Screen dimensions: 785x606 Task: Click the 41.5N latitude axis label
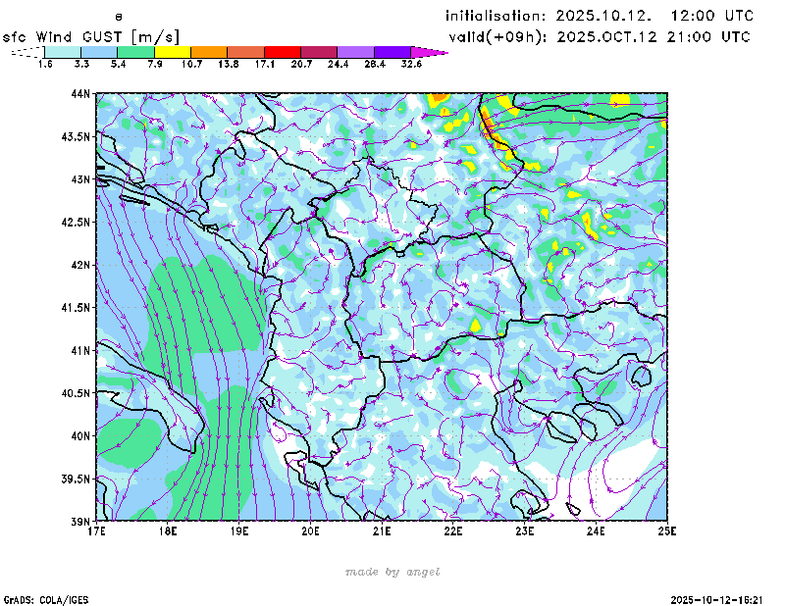tap(77, 308)
